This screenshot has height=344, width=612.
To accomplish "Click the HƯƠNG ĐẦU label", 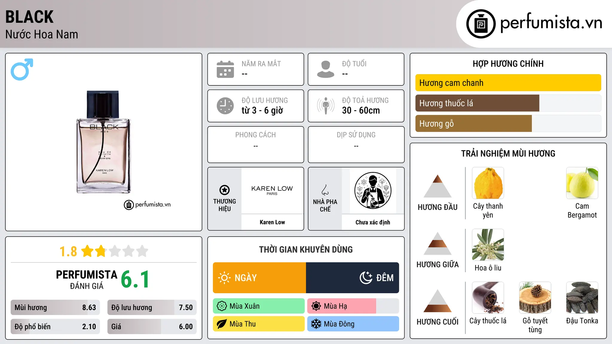I will pyautogui.click(x=437, y=207).
